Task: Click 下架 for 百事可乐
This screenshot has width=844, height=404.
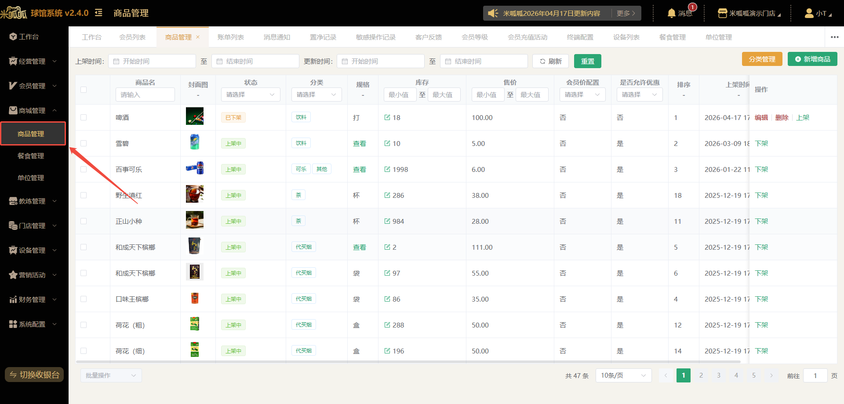Action: coord(761,169)
